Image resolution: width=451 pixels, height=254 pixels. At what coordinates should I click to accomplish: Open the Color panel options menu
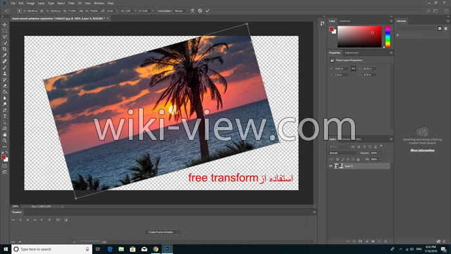pos(391,21)
